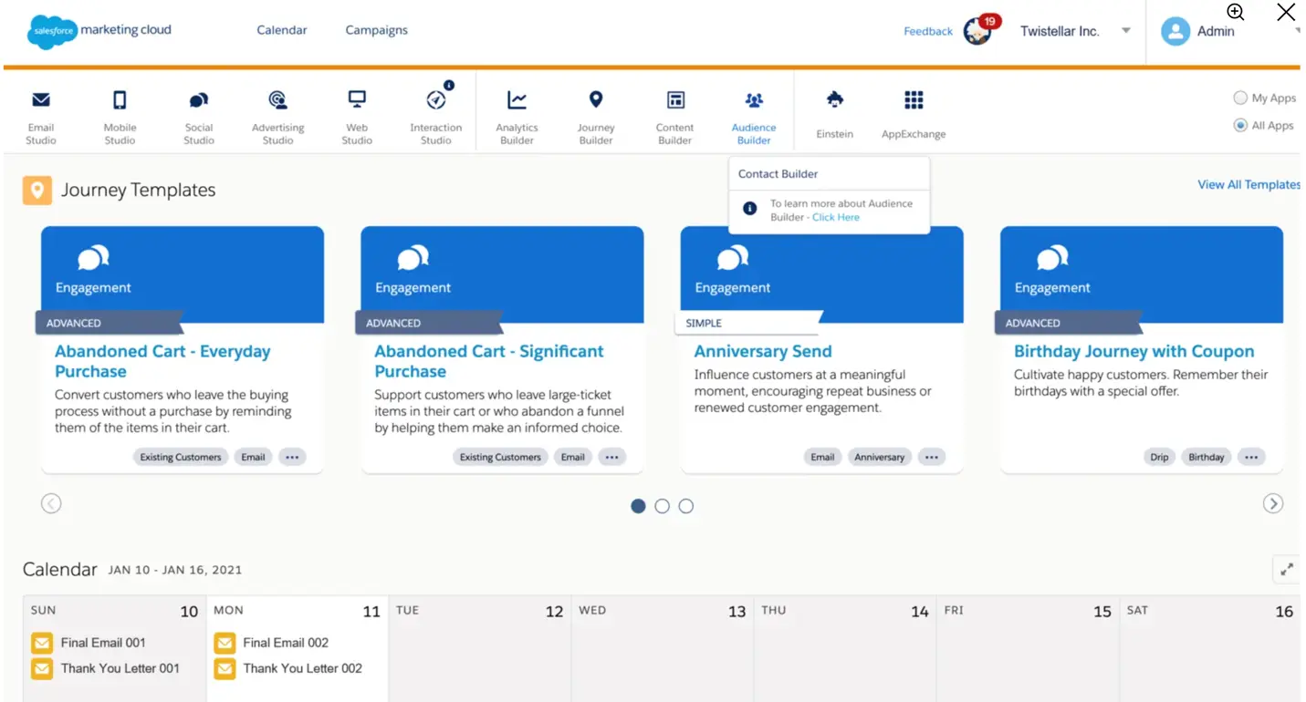Open Abandoned Cart - Significant Purchase template
The width and height of the screenshot is (1306, 702).
point(489,361)
